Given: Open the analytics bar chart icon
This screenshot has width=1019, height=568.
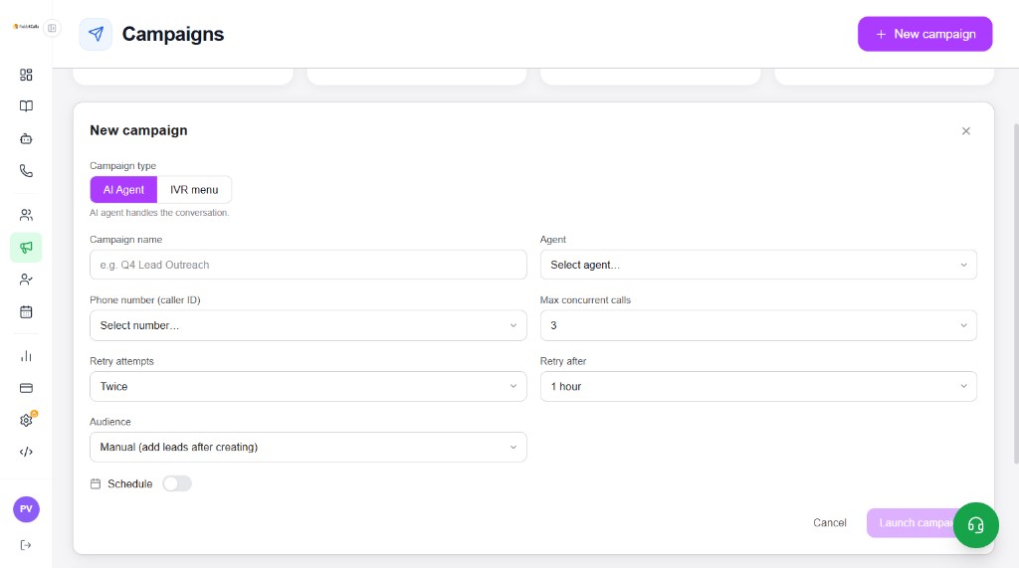Looking at the screenshot, I should click(26, 356).
